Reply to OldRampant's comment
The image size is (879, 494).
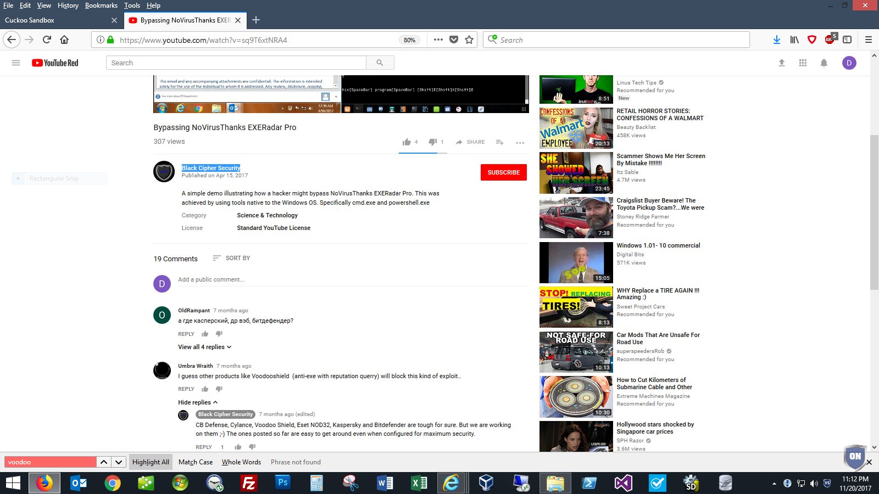[x=186, y=334]
